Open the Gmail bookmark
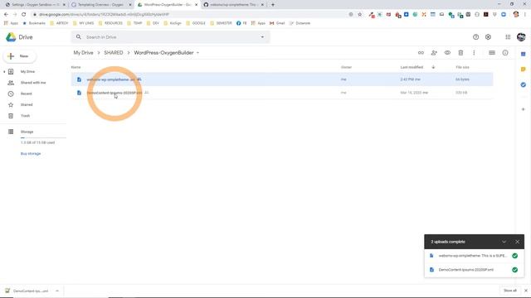 [x=277, y=23]
